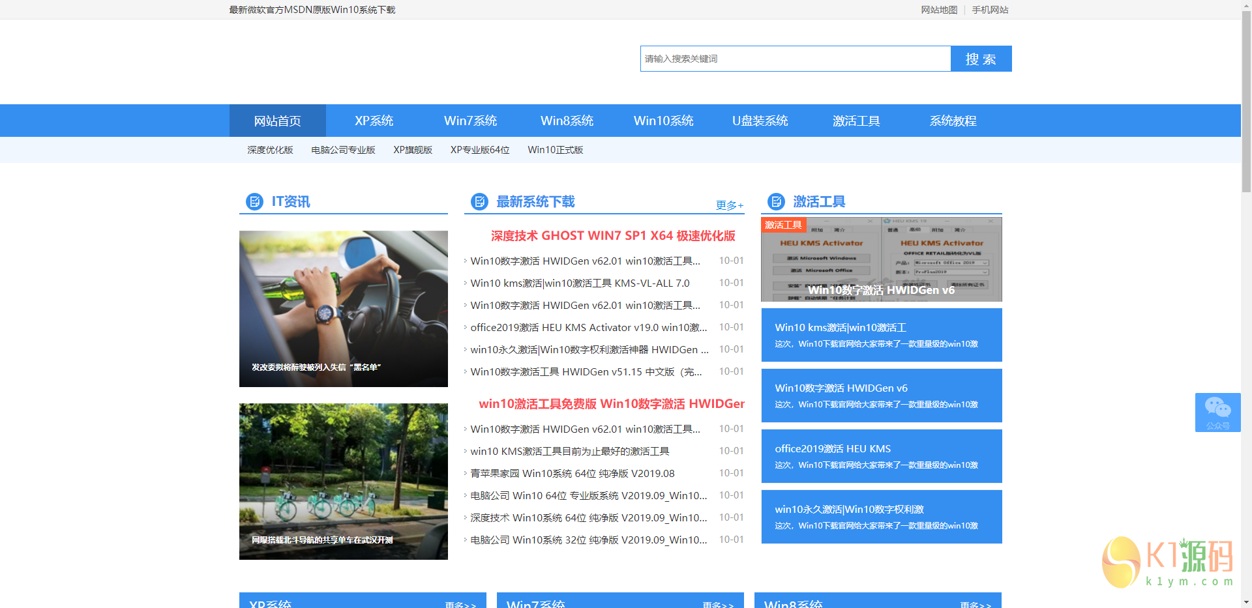Click the WeChat 公众号 floating icon
The image size is (1252, 608).
pos(1217,412)
